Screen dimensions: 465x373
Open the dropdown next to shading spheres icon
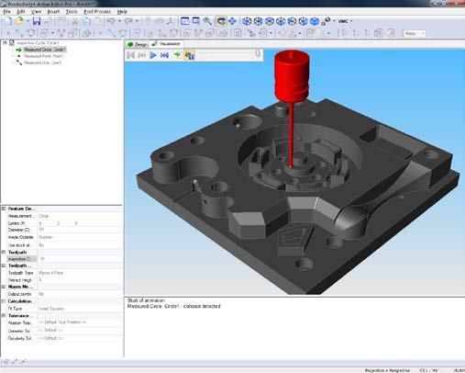[x=334, y=21]
